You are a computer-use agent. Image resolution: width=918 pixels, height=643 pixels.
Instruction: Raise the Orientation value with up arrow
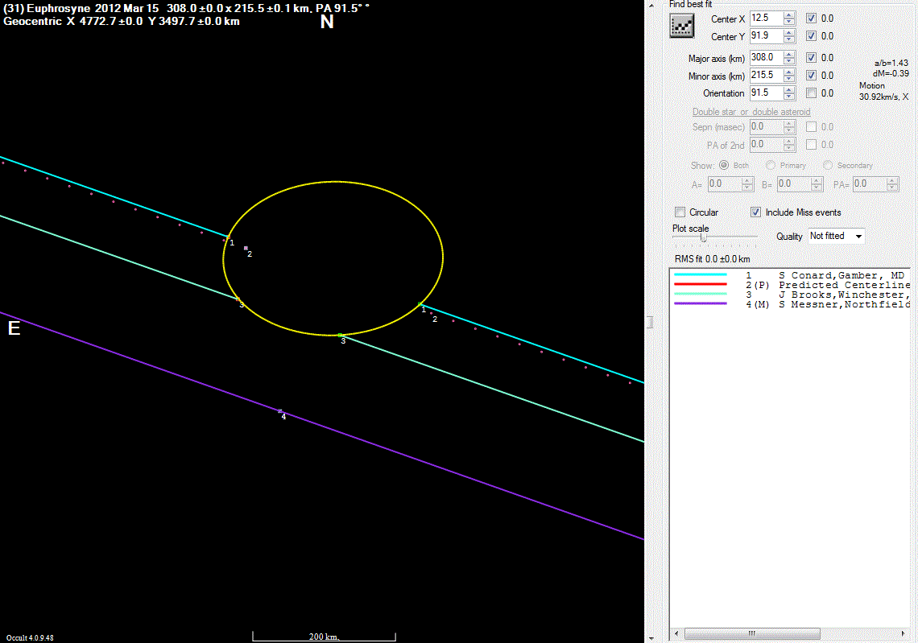(x=788, y=90)
